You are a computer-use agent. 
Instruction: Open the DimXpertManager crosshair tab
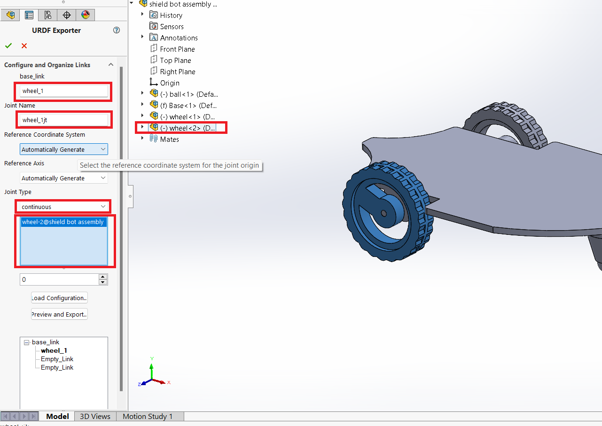67,15
